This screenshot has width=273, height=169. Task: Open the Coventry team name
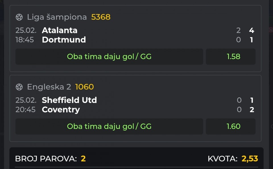coord(61,110)
